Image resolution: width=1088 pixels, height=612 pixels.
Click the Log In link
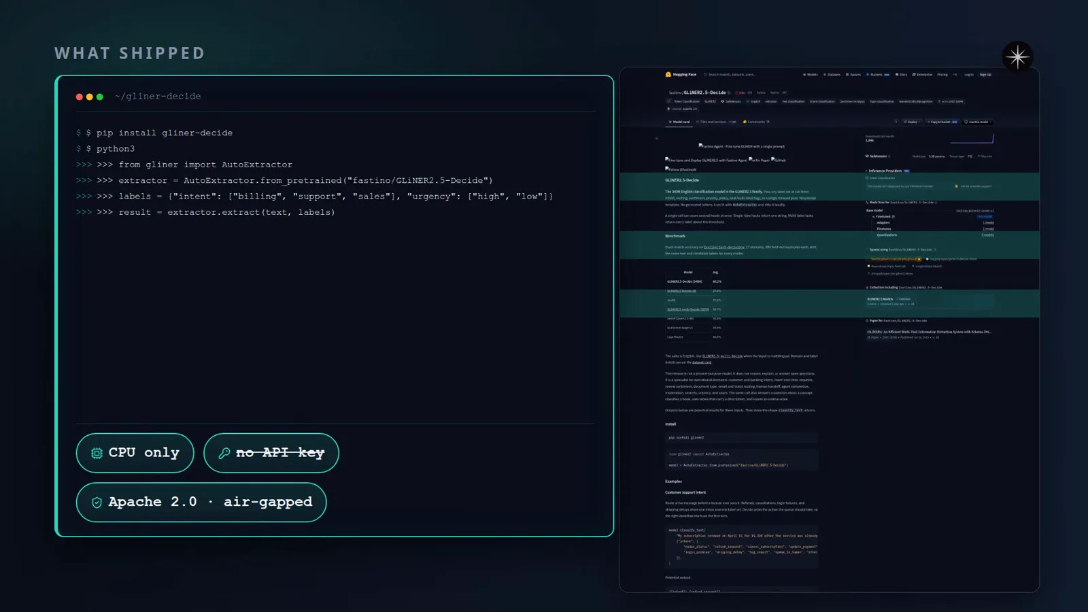pyautogui.click(x=969, y=75)
